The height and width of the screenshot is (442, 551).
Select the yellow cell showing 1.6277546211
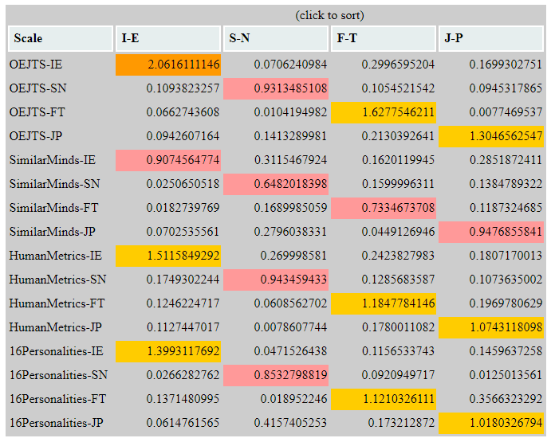click(384, 112)
